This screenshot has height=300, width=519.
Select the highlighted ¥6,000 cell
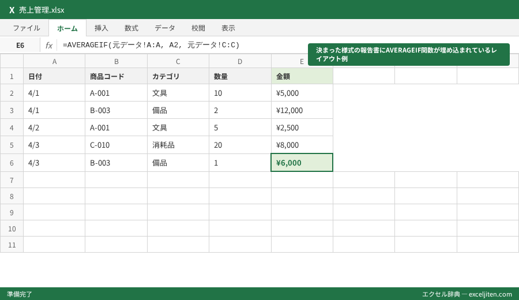[302, 163]
